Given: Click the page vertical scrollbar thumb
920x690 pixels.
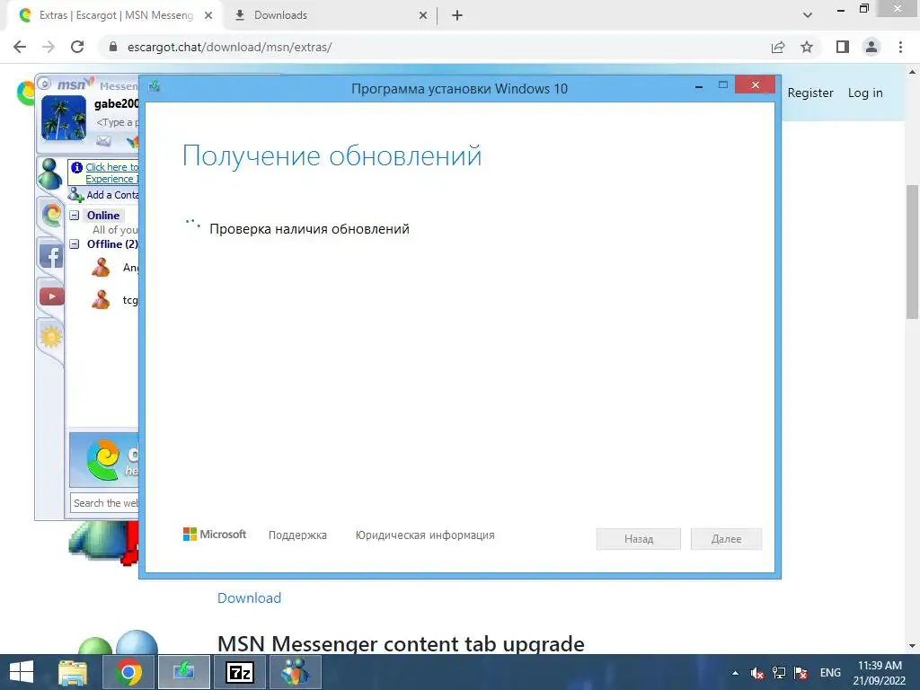Looking at the screenshot, I should point(912,252).
